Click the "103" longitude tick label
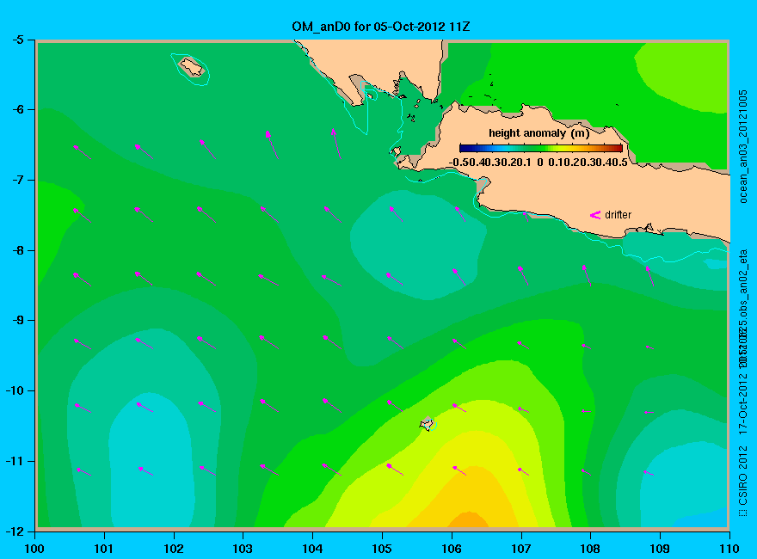The width and height of the screenshot is (757, 559). tap(243, 549)
